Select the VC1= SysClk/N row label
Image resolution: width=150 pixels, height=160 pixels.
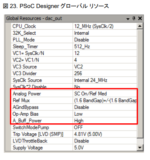click(28, 53)
